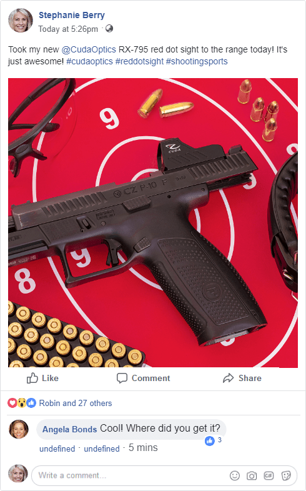Open the GIF picker in comment box
306x491 pixels.
(269, 475)
